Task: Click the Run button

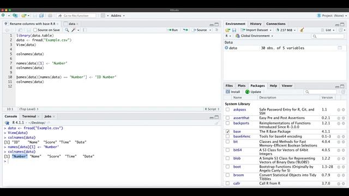Action: [x=172, y=30]
